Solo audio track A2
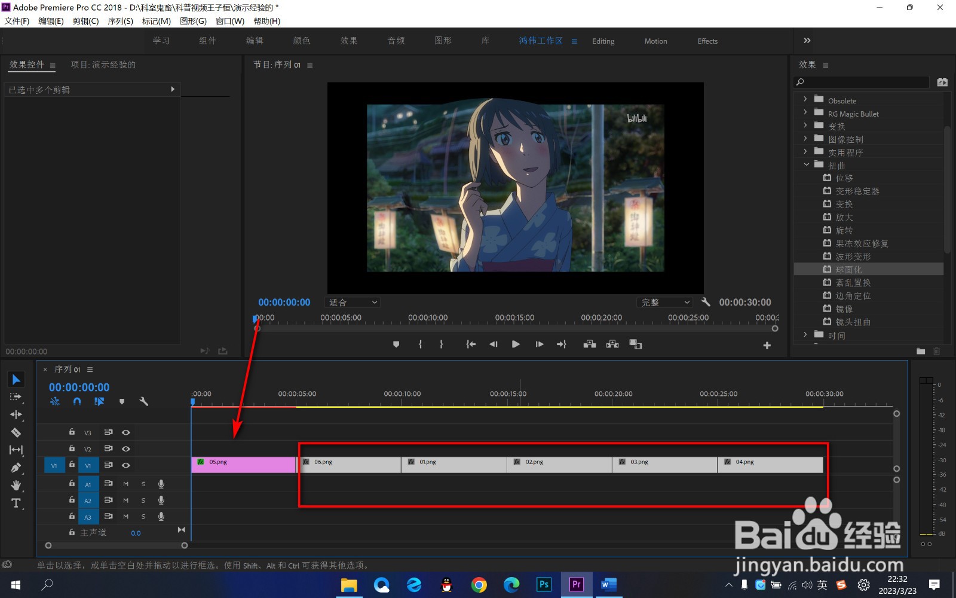The height and width of the screenshot is (598, 956). (x=143, y=500)
